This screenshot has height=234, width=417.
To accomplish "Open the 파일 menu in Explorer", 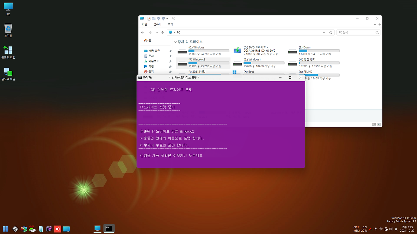I will click(x=144, y=24).
